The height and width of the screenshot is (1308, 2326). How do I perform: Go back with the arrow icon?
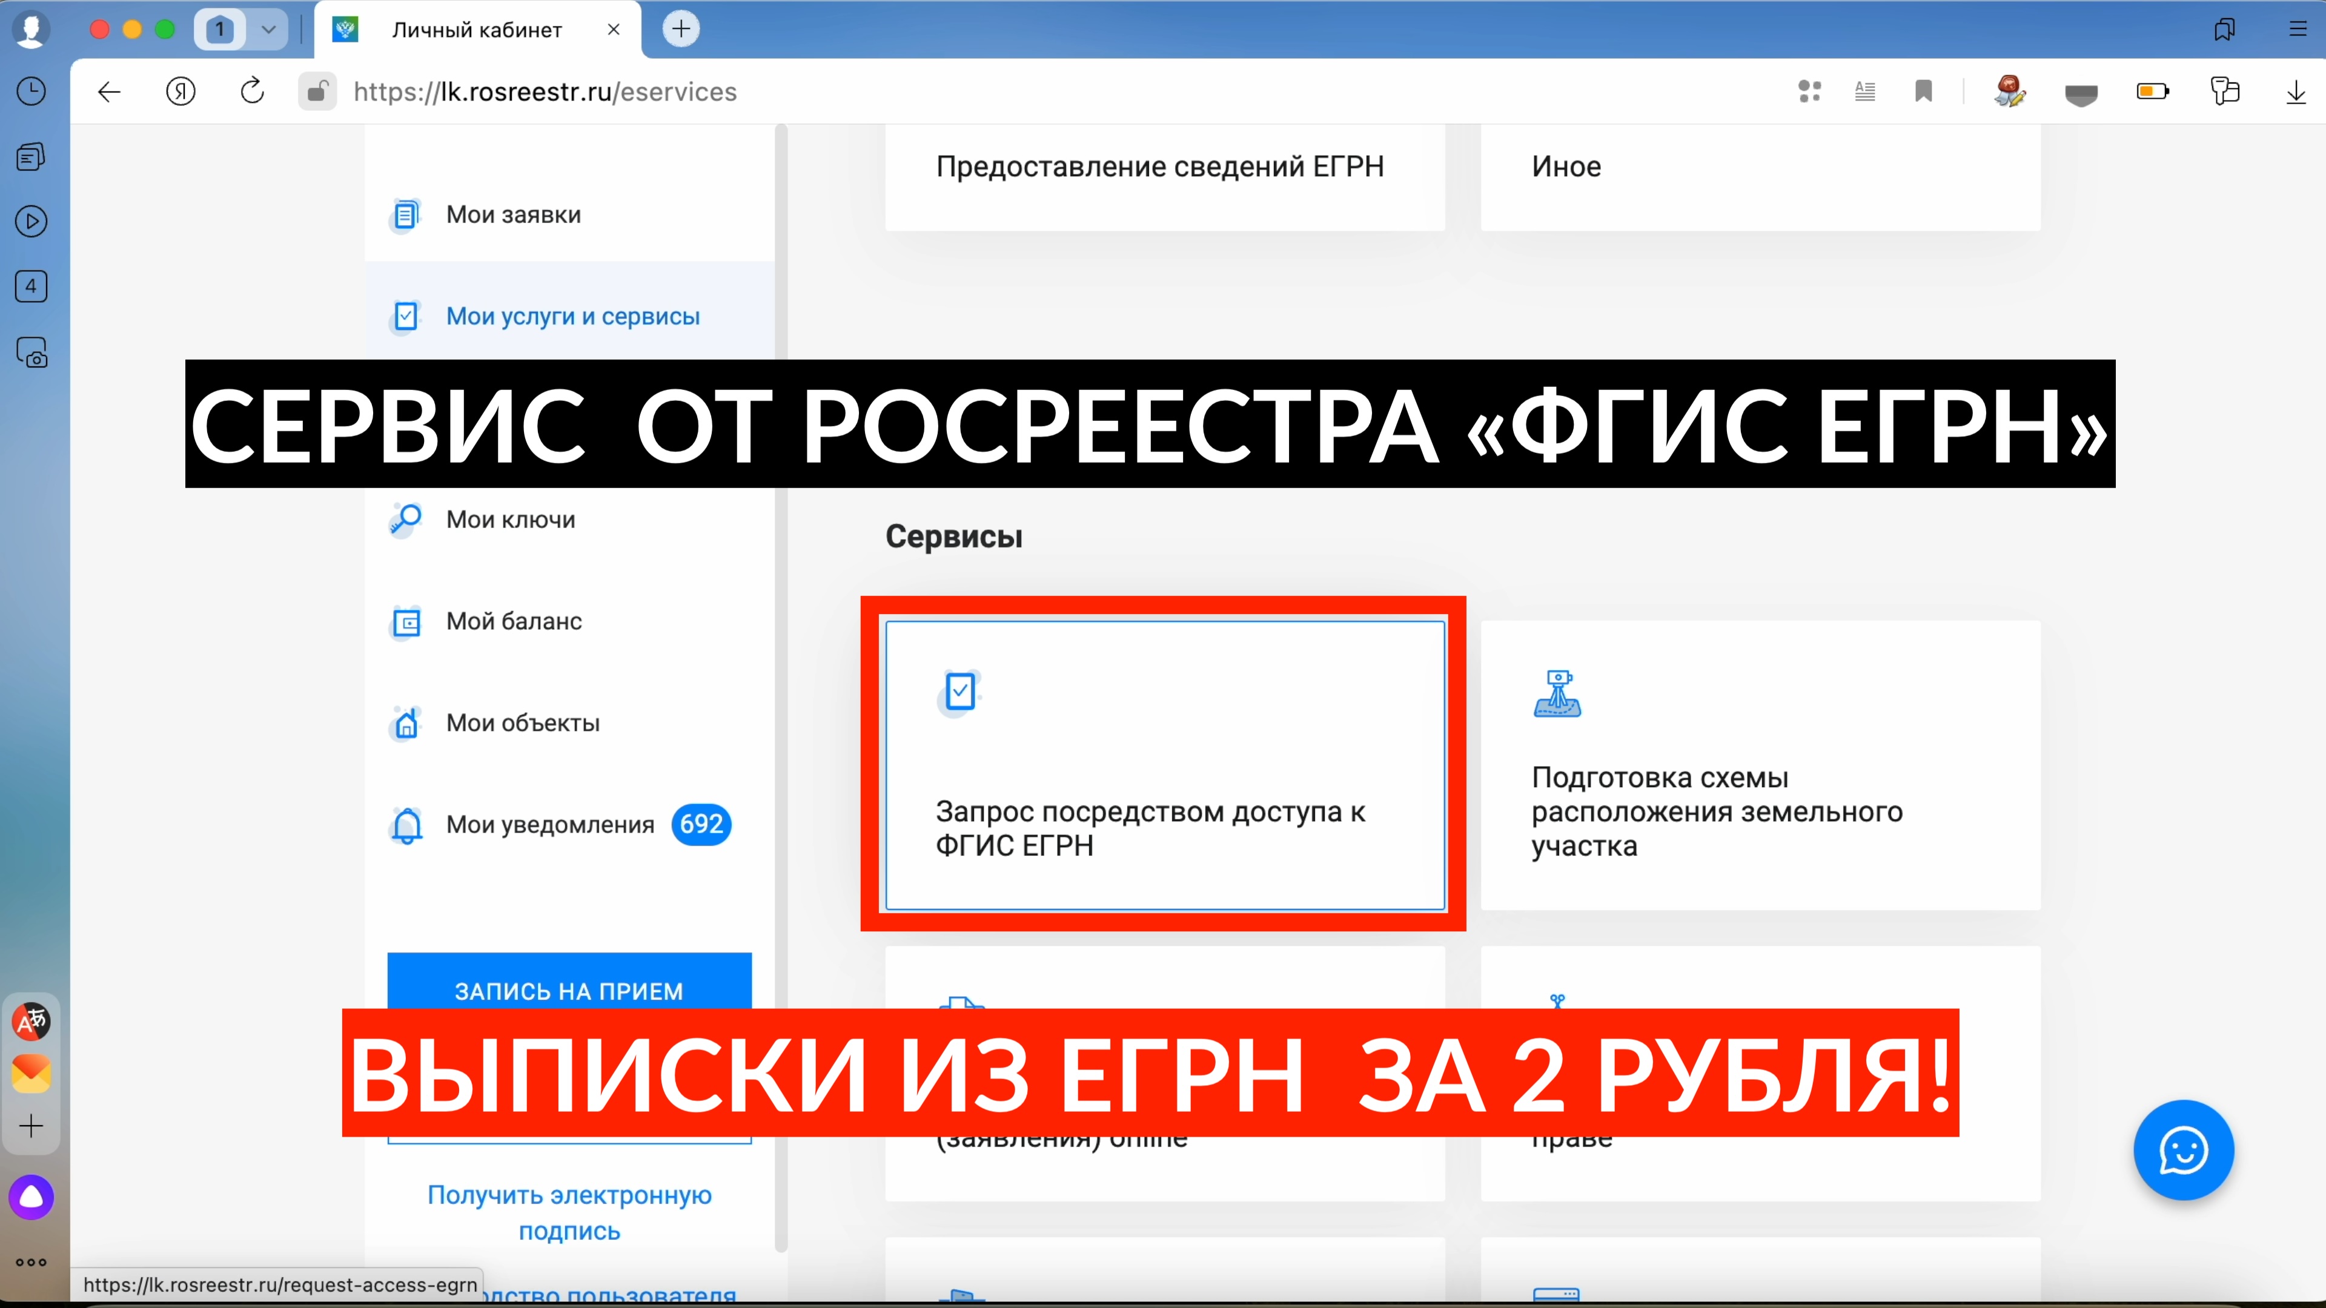point(109,91)
